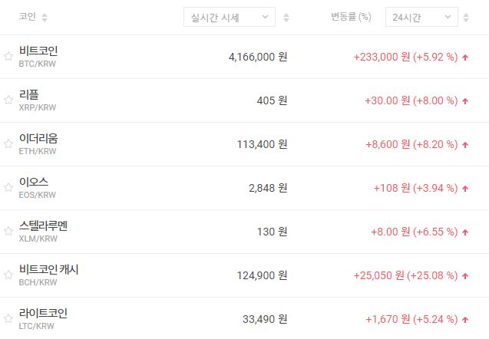Select the 리플 coin name
Image resolution: width=489 pixels, height=339 pixels.
(29, 94)
